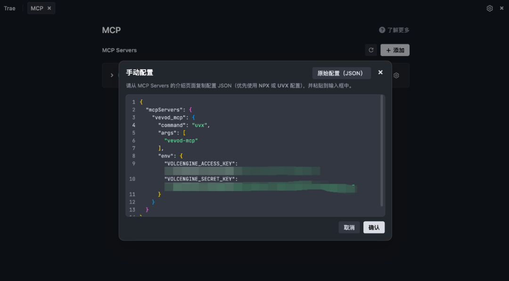This screenshot has width=509, height=281.
Task: Click the JSON editor vertical scrollbar
Action: 382,150
